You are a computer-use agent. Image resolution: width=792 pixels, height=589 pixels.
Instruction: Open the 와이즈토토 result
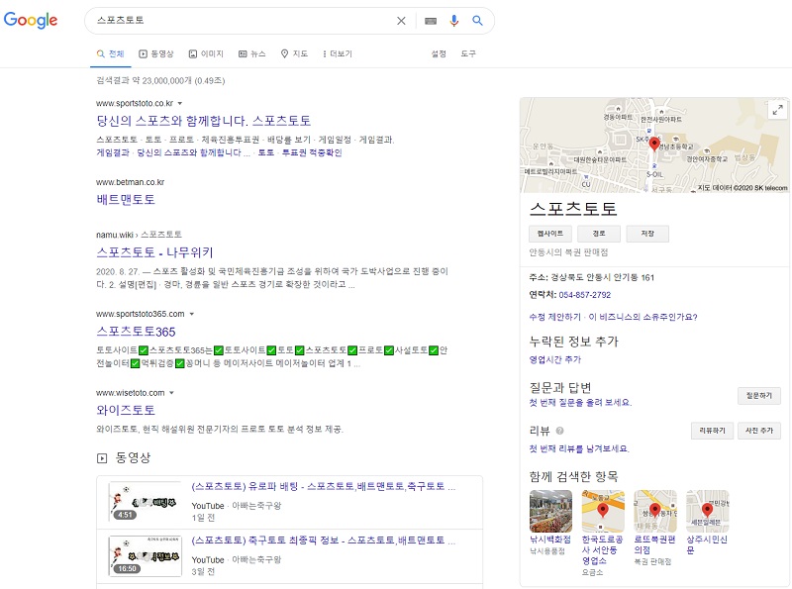coord(126,410)
